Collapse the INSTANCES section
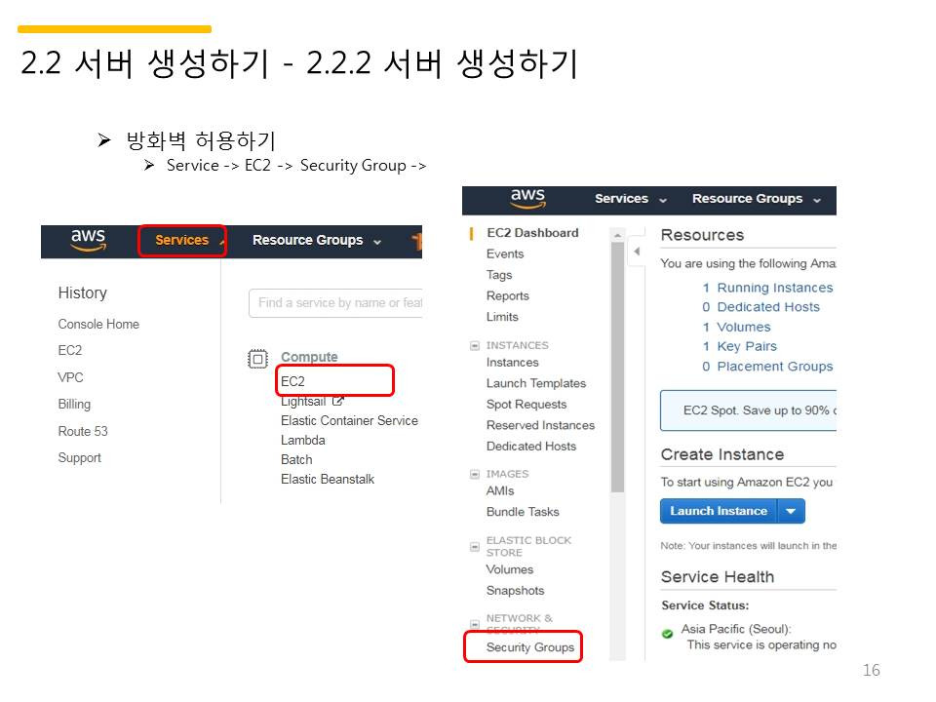Image resolution: width=936 pixels, height=702 pixels. (x=475, y=345)
